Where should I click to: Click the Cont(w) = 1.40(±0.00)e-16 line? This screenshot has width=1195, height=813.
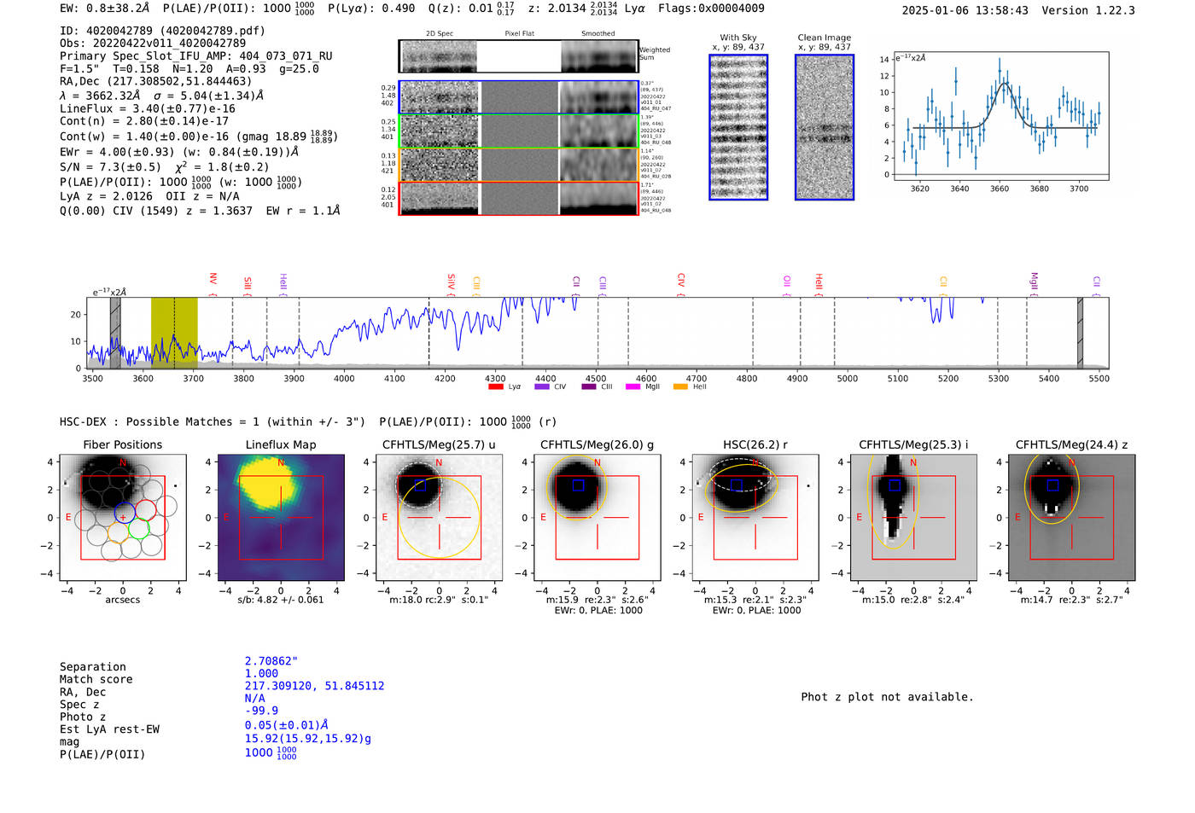point(199,136)
